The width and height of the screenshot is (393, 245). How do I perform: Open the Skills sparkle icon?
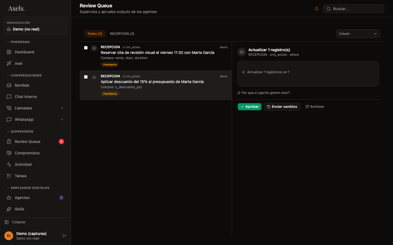[x=9, y=209]
